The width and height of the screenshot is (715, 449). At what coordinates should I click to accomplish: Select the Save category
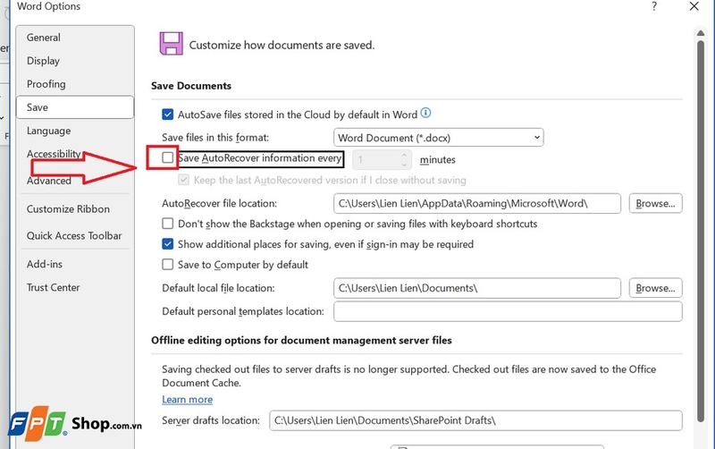[75, 107]
